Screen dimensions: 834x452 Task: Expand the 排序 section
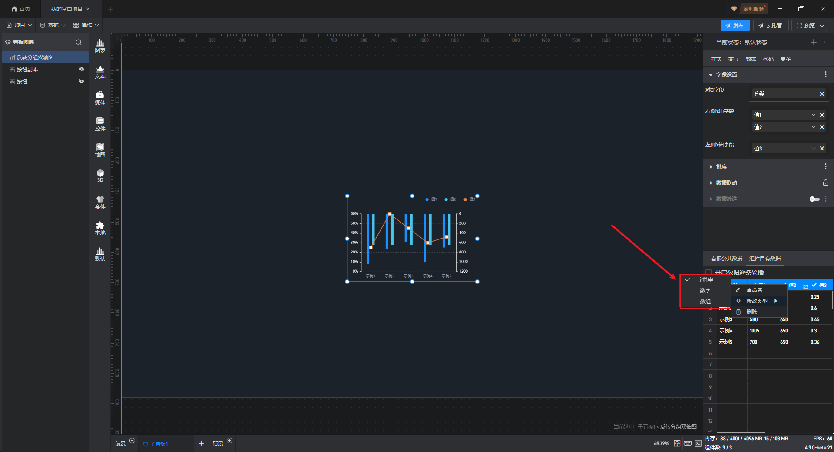[711, 167]
